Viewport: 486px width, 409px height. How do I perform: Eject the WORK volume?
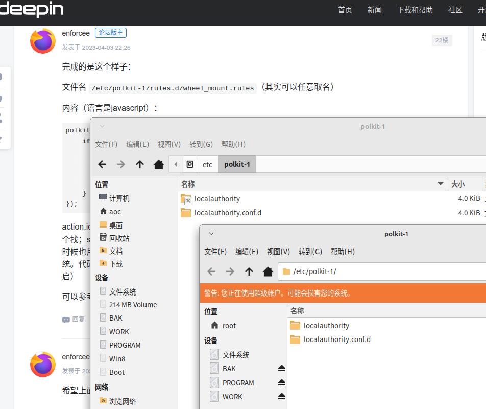281,396
